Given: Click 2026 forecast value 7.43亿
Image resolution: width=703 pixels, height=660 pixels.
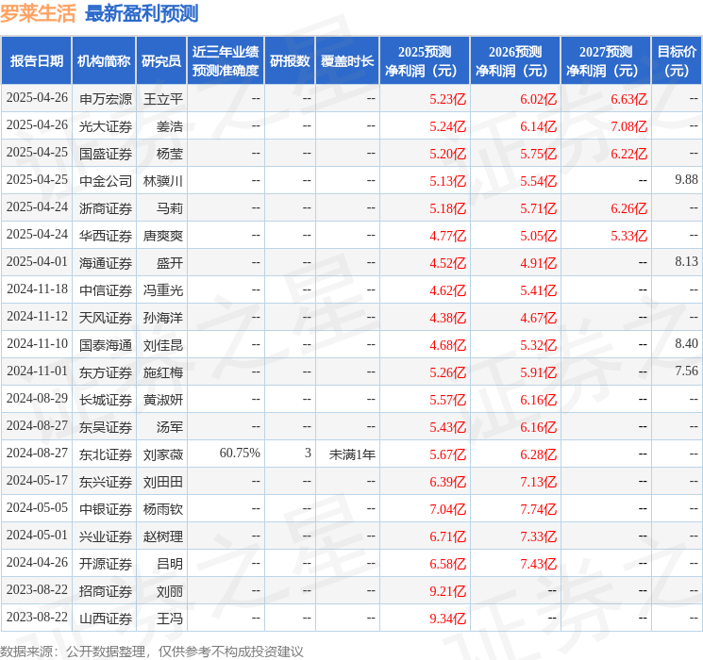Looking at the screenshot, I should (x=539, y=564).
